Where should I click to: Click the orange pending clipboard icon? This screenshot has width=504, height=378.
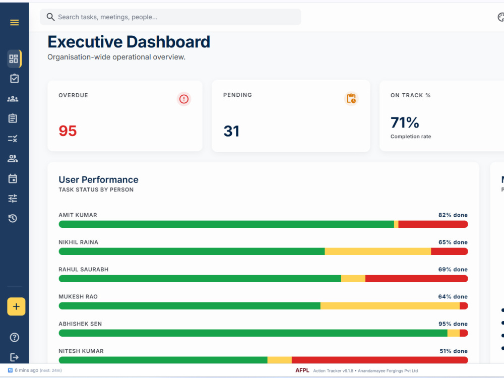click(351, 99)
